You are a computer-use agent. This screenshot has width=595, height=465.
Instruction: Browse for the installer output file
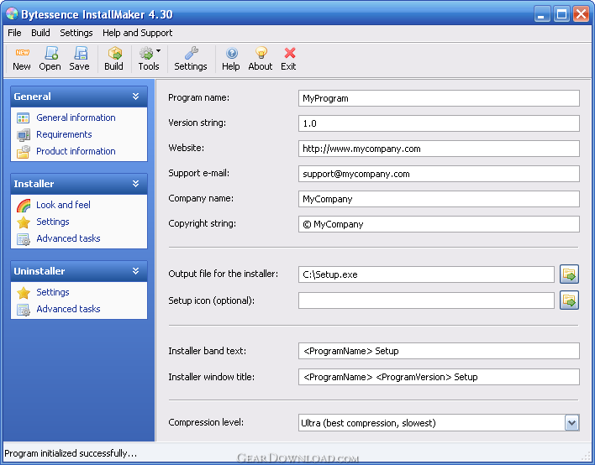pos(570,274)
